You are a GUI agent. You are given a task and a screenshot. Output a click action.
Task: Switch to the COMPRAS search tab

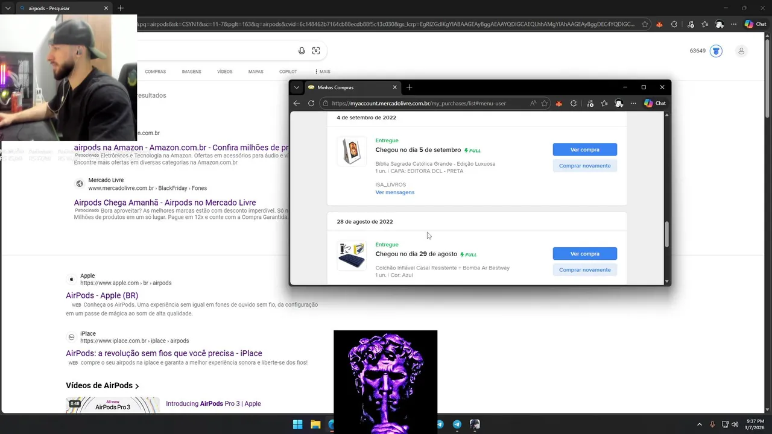[x=155, y=72]
